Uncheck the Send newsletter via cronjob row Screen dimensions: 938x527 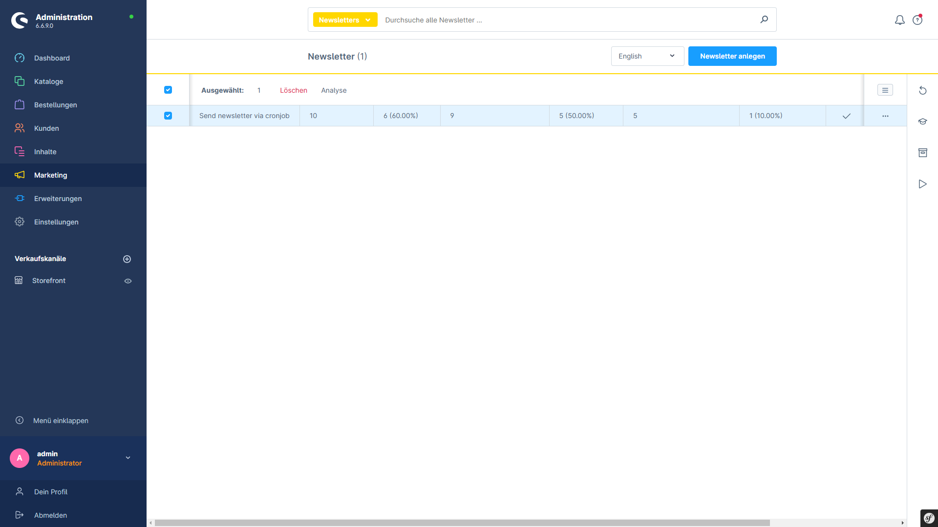(x=168, y=116)
